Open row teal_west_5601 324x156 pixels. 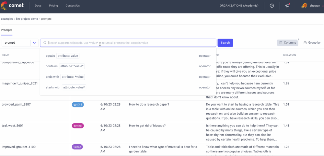coord(13,126)
